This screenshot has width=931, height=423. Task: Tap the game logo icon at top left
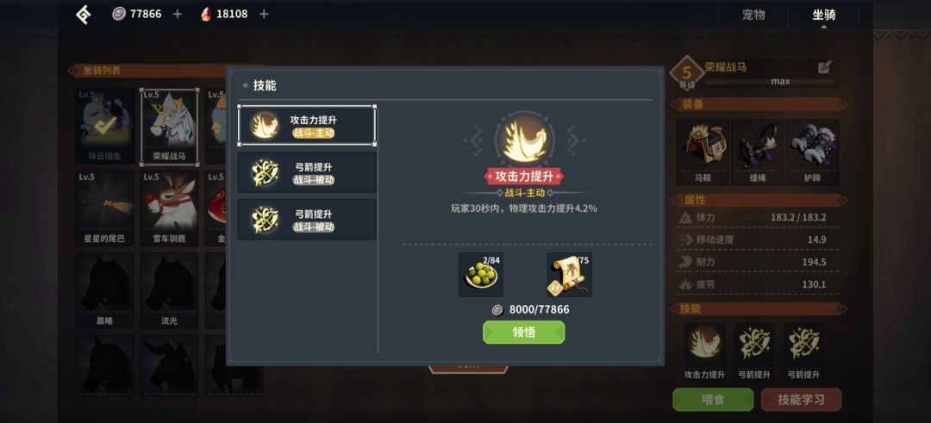84,15
